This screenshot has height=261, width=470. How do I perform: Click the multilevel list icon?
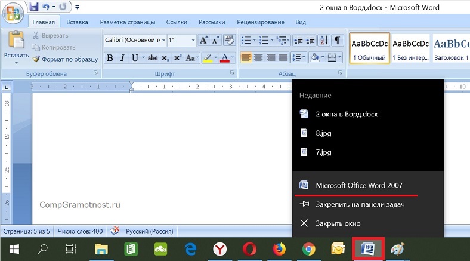(x=281, y=40)
